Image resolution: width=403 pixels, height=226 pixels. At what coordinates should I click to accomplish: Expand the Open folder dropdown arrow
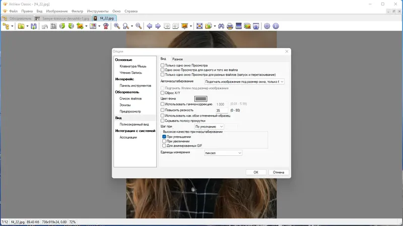point(27,26)
